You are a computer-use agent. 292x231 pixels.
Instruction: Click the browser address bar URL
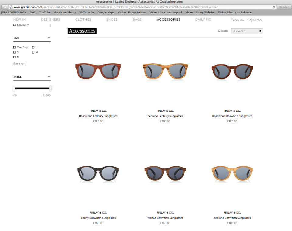[x=116, y=7]
